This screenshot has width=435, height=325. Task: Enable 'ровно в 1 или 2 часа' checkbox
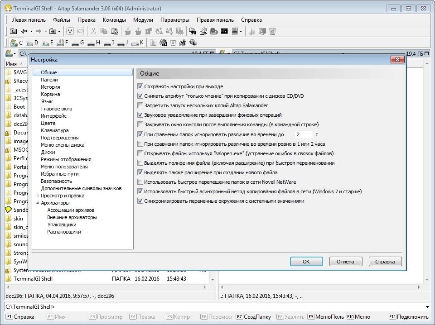point(140,144)
